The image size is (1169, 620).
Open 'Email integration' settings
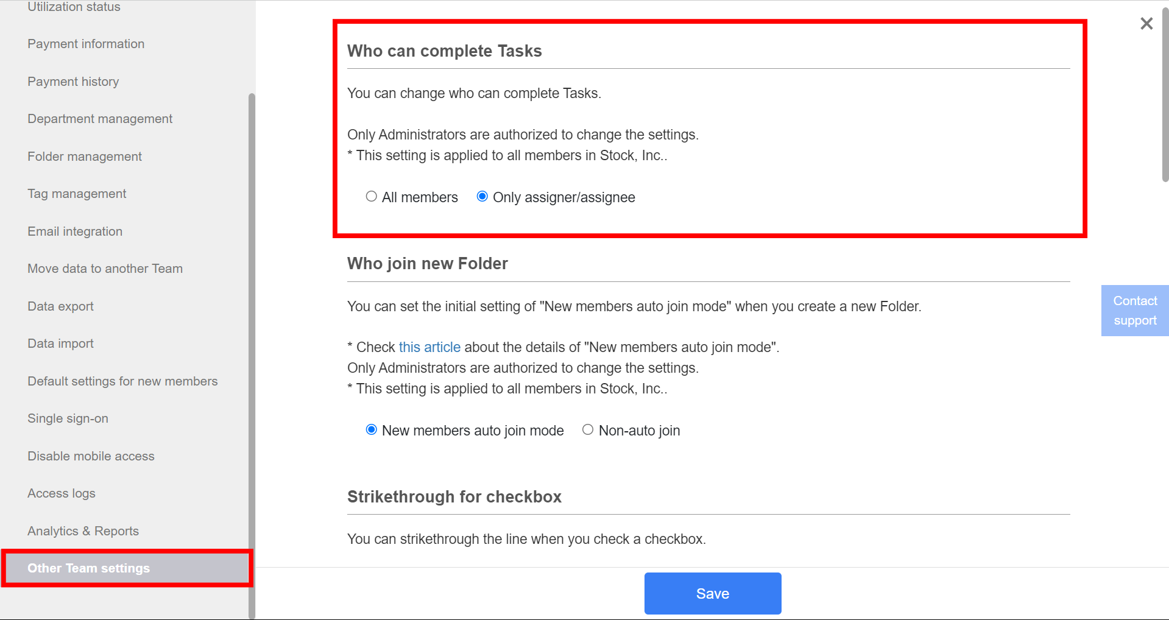pyautogui.click(x=74, y=231)
